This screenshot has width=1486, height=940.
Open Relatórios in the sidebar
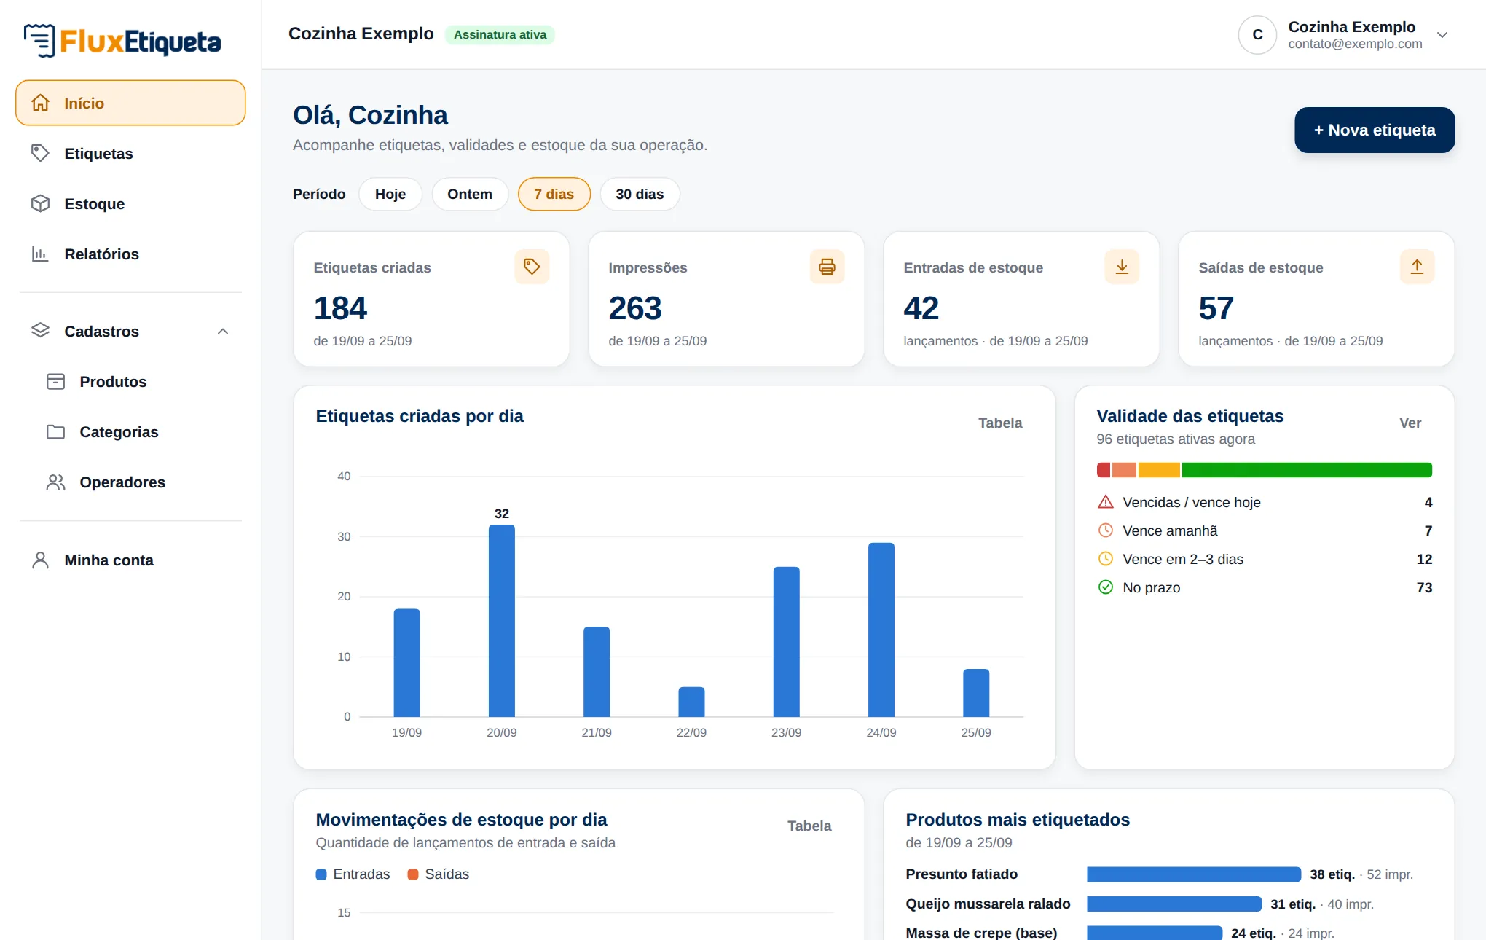(x=130, y=254)
